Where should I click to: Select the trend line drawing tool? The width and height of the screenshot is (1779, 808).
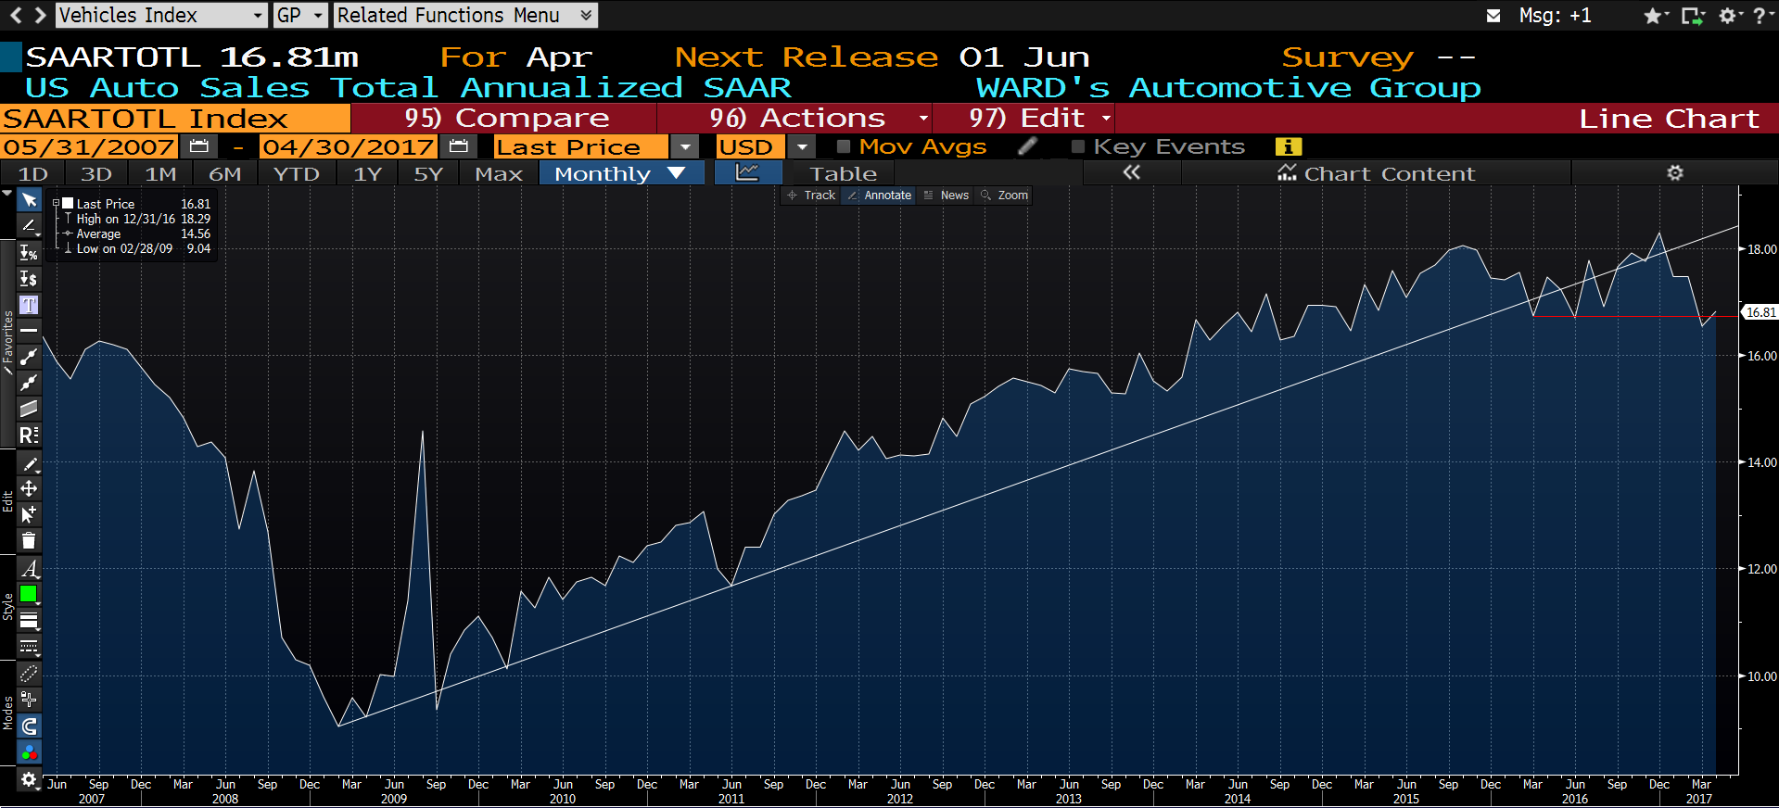(29, 225)
